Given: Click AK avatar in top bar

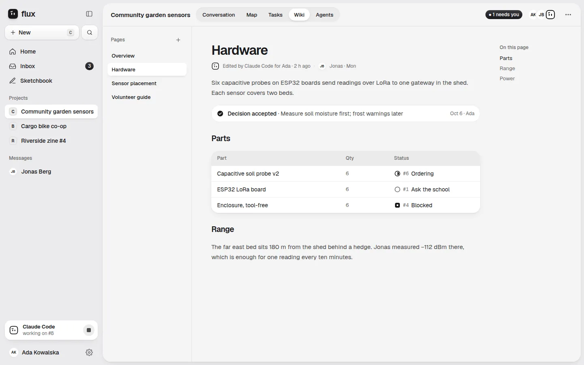Looking at the screenshot, I should click(533, 15).
